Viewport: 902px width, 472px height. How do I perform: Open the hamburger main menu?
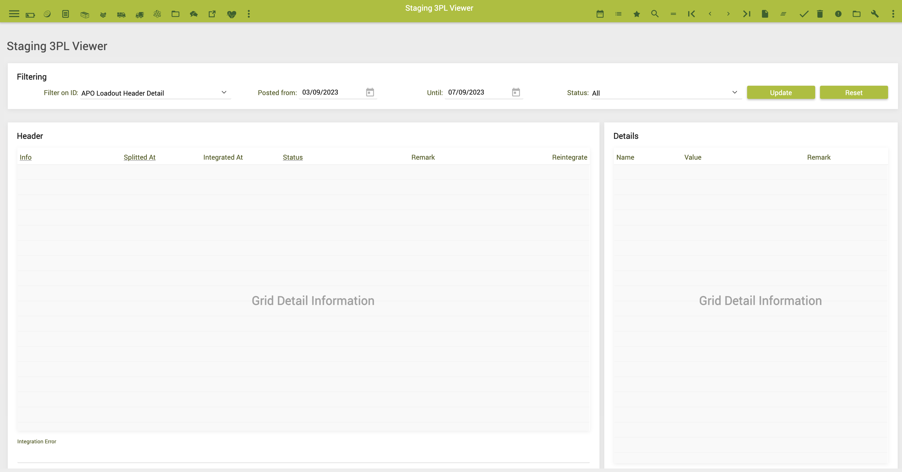coord(14,14)
